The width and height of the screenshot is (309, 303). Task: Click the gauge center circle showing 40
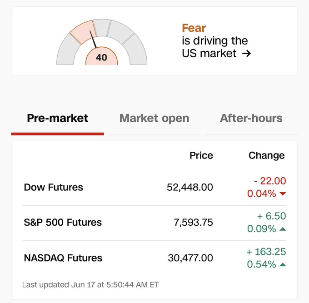[x=101, y=56]
